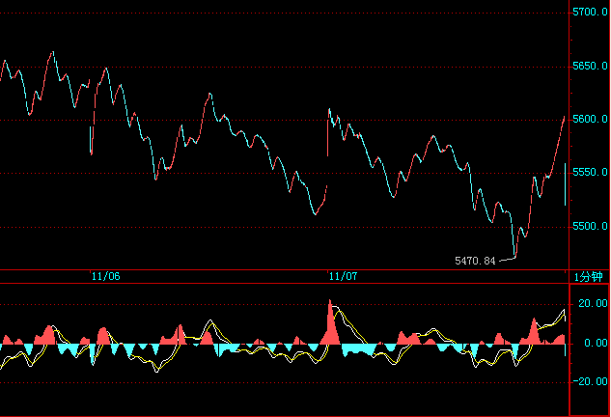Click the 5550.0 price axis label
This screenshot has width=611, height=417.
pyautogui.click(x=590, y=173)
